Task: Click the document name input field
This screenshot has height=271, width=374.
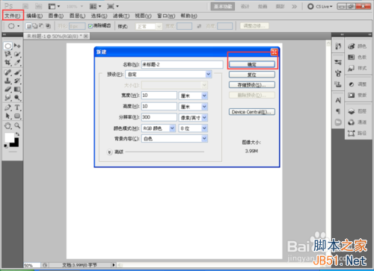Action: [182, 64]
